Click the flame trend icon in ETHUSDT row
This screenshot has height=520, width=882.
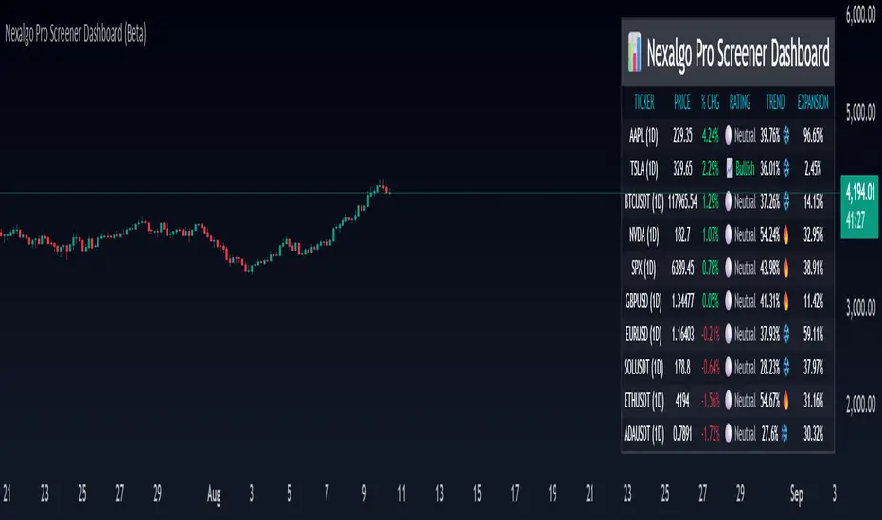click(x=785, y=400)
